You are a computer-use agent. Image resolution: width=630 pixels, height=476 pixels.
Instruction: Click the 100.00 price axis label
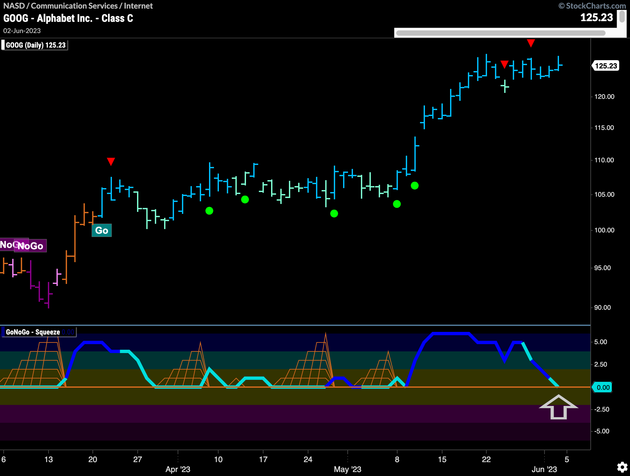click(604, 230)
